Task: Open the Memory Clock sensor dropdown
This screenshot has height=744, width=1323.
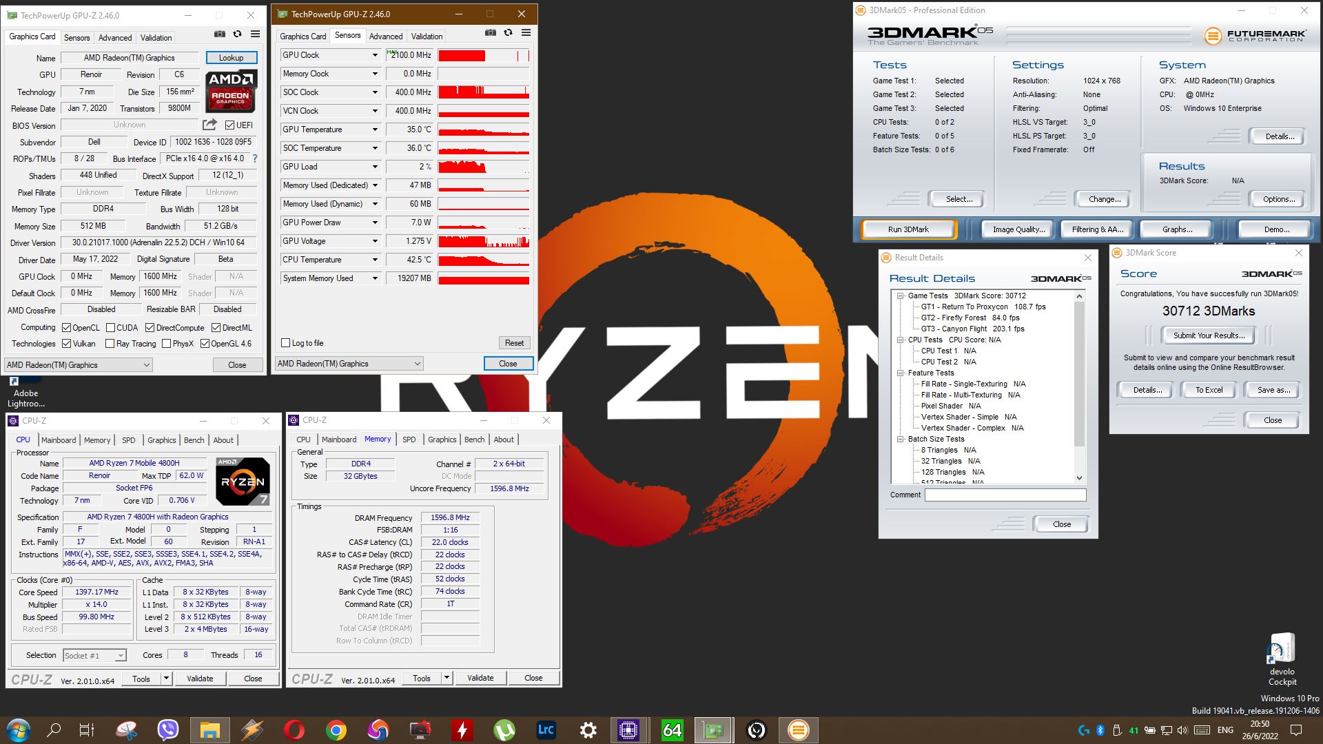Action: (375, 74)
